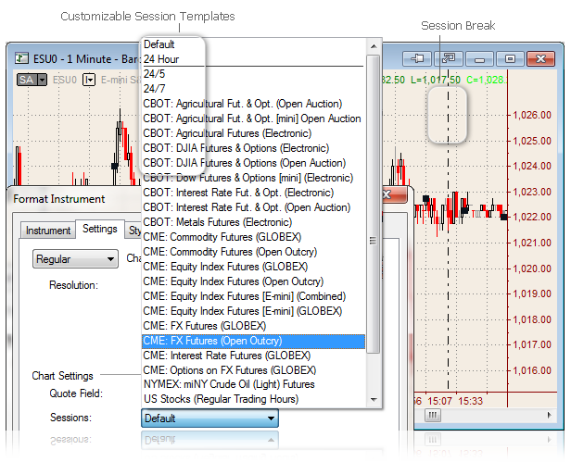Choose the 24 Hour session option
The height and width of the screenshot is (462, 571).
click(162, 58)
